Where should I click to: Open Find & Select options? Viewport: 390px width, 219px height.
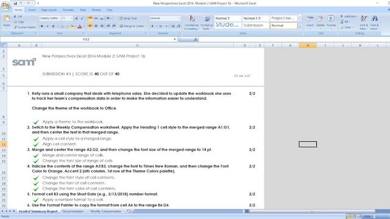374,23
